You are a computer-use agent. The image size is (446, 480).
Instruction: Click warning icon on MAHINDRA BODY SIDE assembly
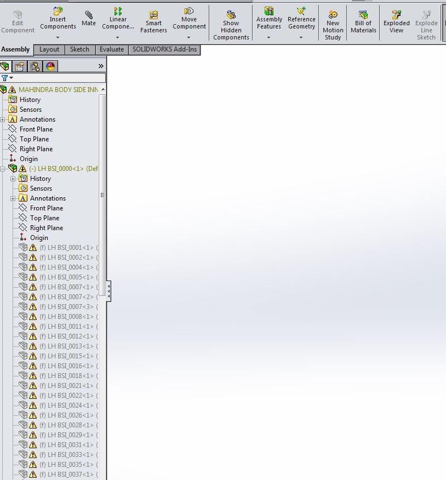[12, 90]
